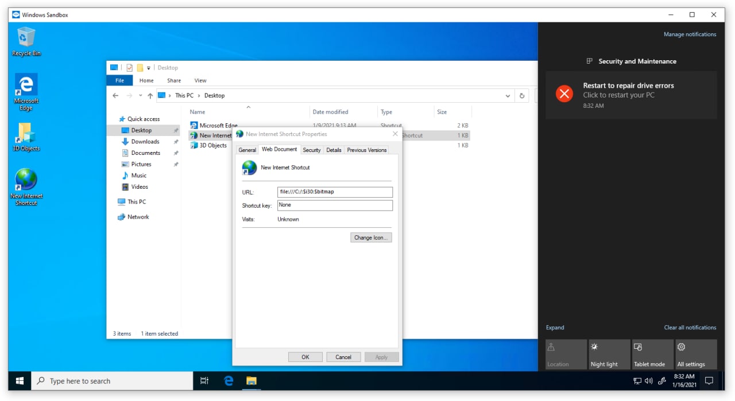
Task: Select the Microsoft Edge desktop shortcut
Action: [26, 92]
